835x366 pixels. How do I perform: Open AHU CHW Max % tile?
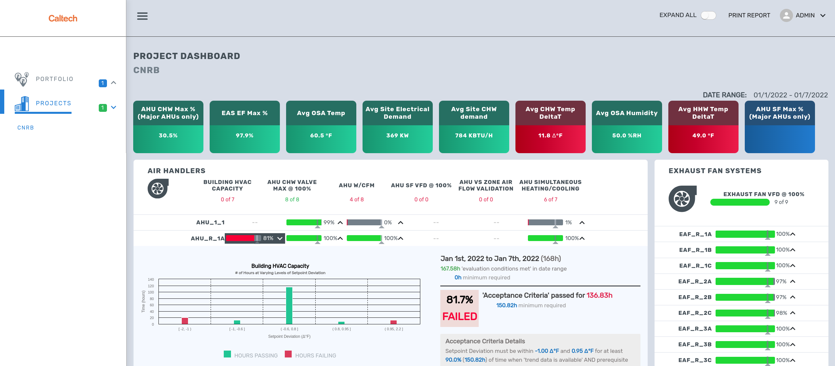point(168,127)
